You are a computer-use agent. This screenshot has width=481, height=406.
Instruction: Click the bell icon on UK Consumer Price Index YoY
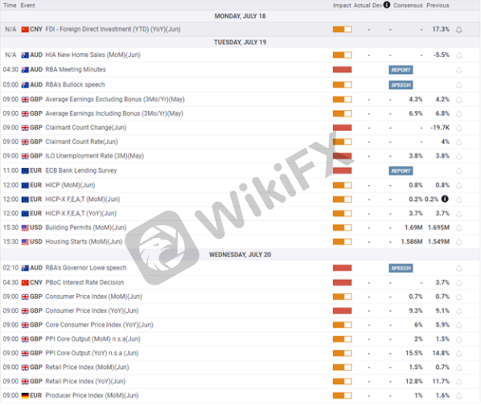[458, 311]
